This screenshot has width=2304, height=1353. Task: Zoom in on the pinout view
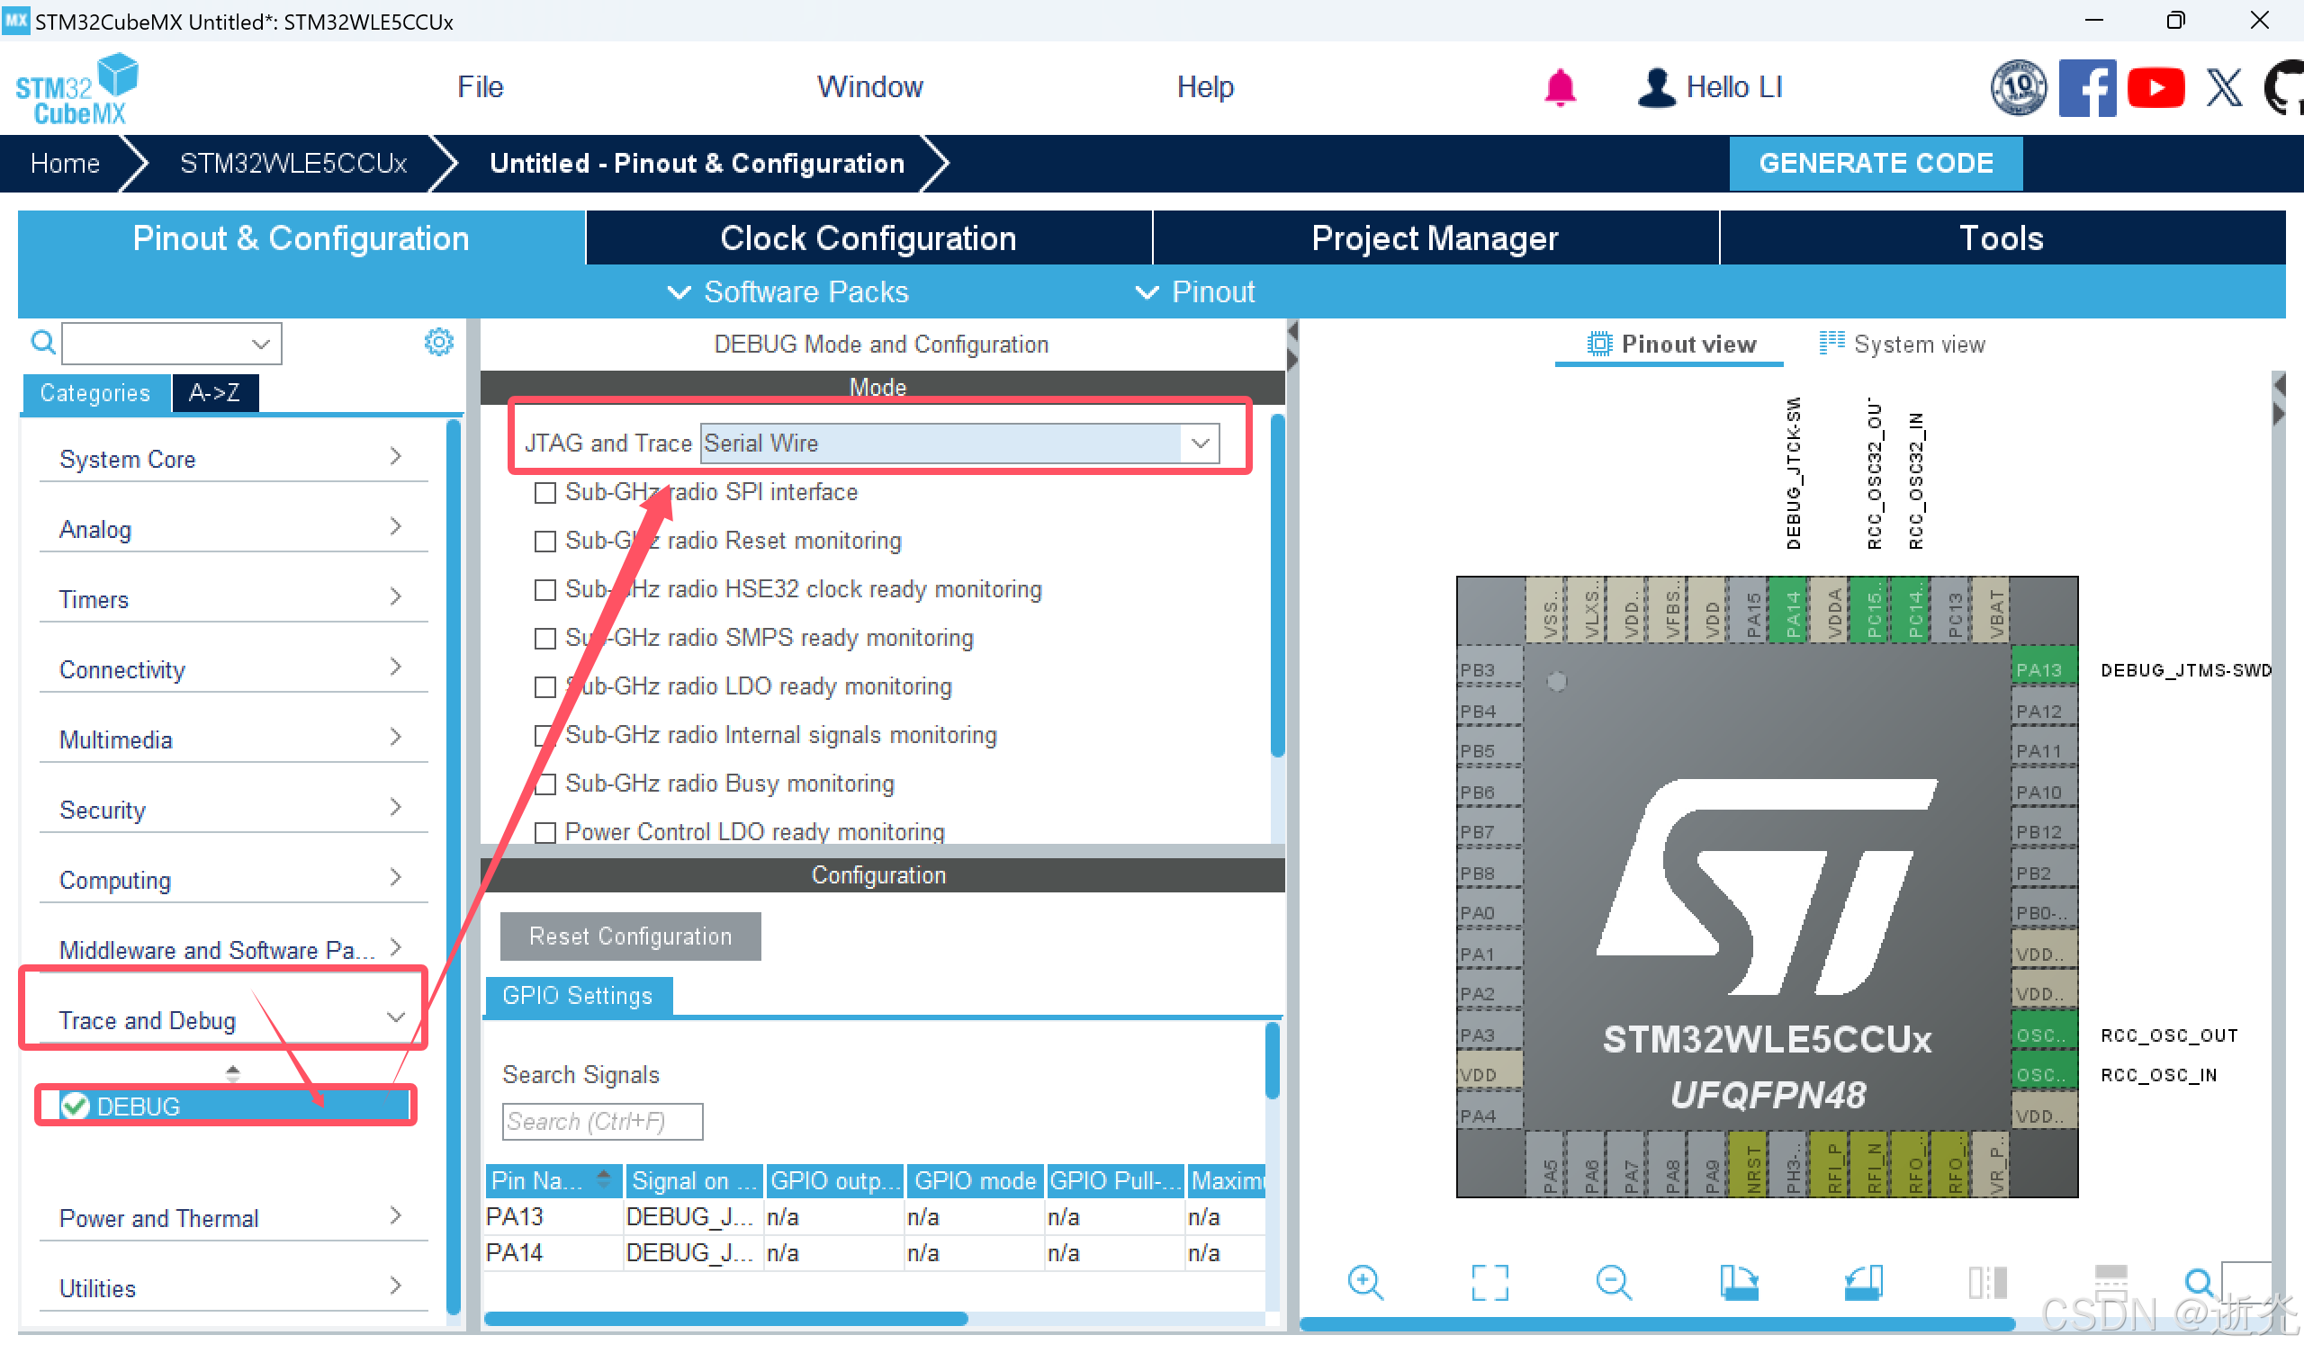(x=1365, y=1283)
